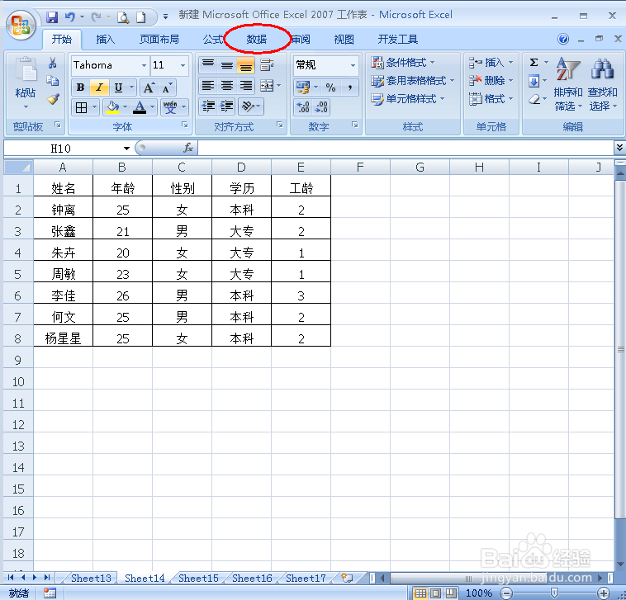Apply percent style format
This screenshot has height=600, width=626.
click(x=330, y=87)
